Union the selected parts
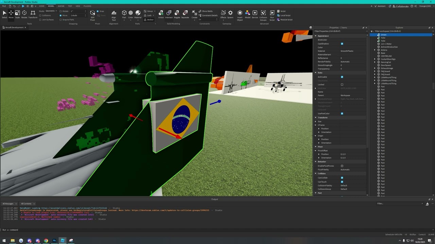The width and height of the screenshot is (435, 244). (161, 14)
